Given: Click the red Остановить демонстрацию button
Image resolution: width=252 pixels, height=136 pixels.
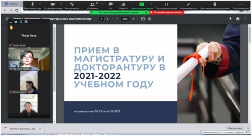Looking at the screenshot, I should [x=167, y=13].
